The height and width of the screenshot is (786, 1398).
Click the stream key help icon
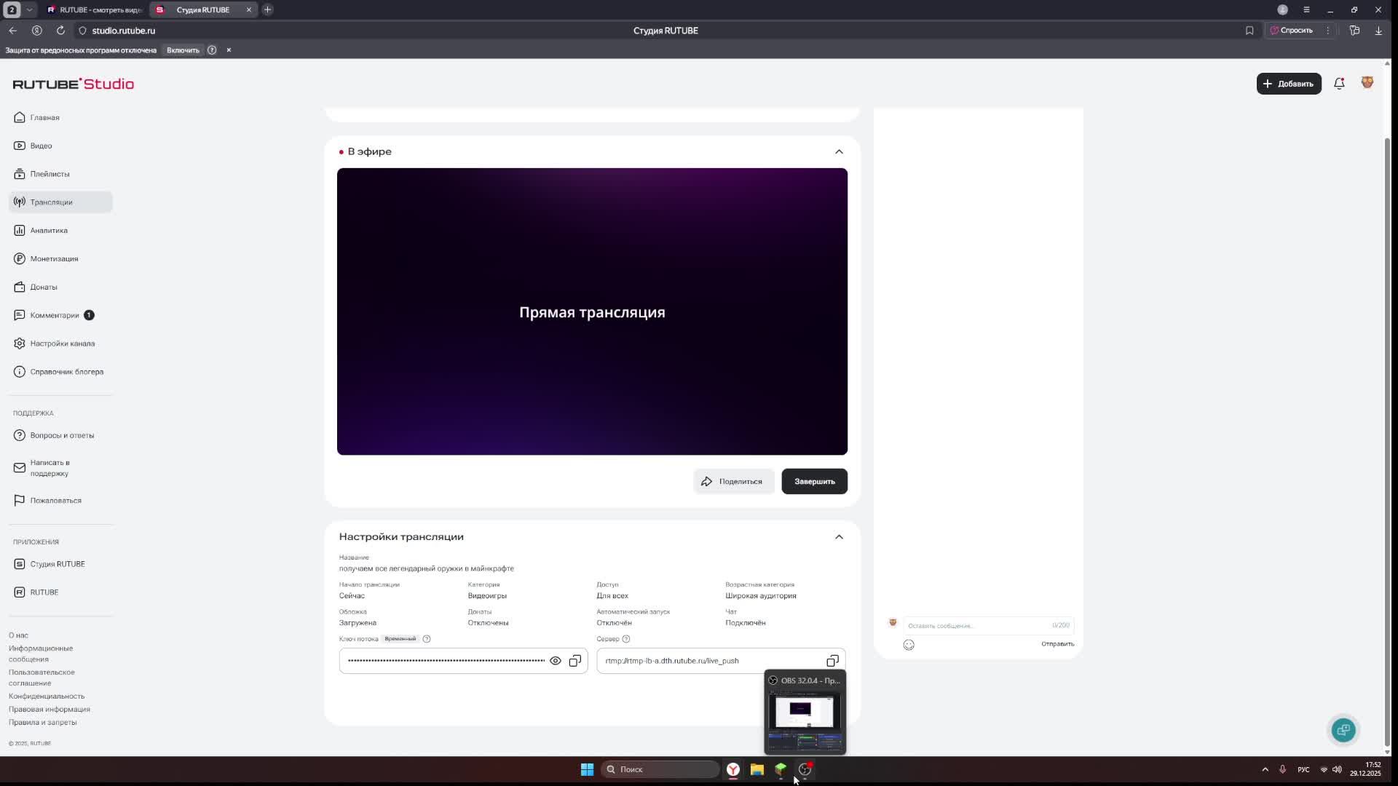[x=427, y=639]
